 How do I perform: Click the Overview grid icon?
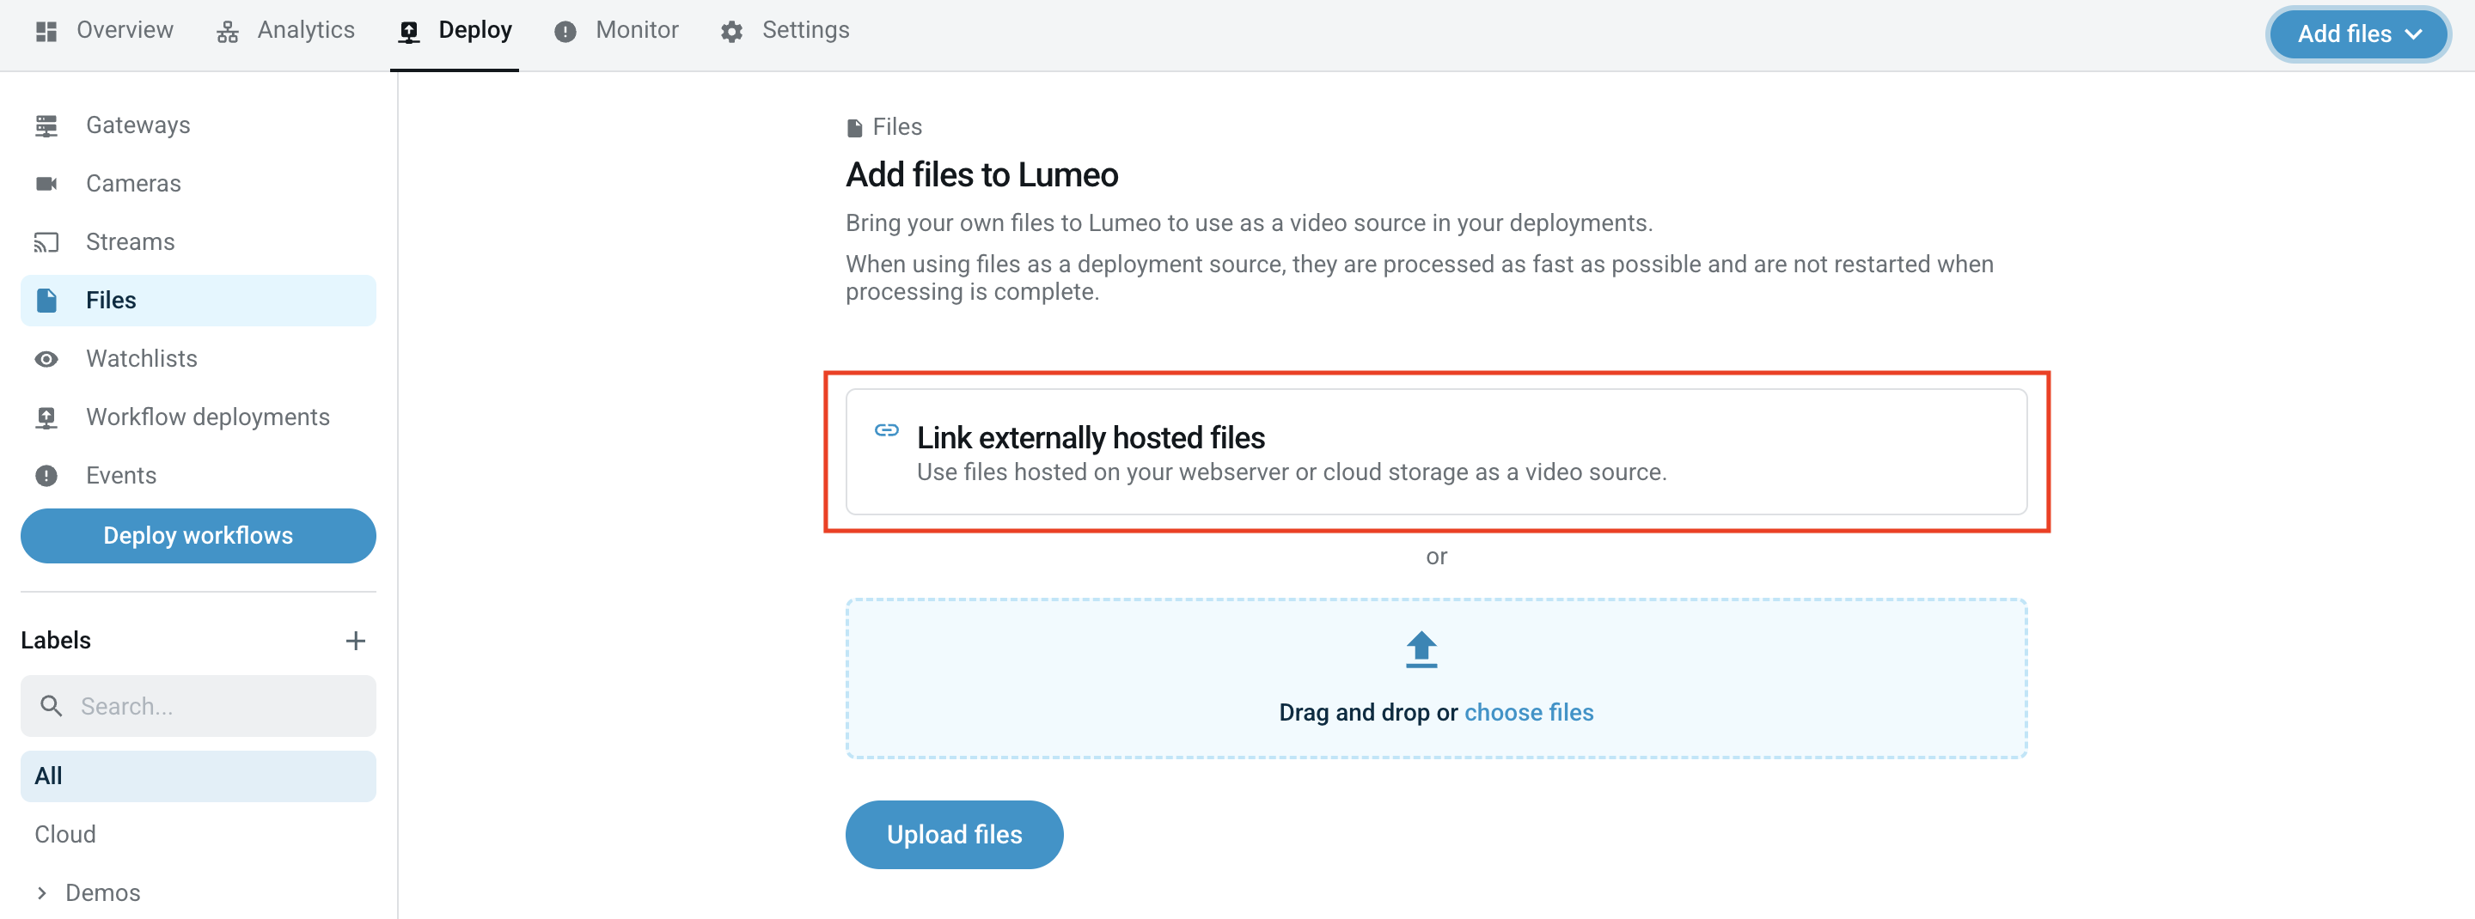pyautogui.click(x=46, y=32)
